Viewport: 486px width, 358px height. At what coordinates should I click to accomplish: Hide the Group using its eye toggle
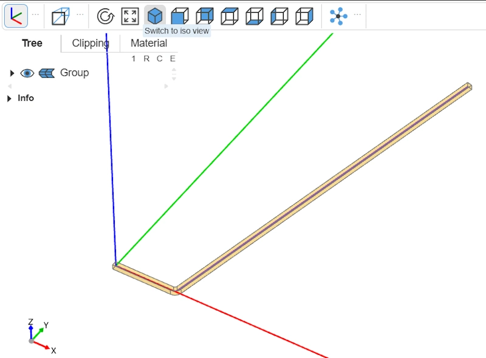click(x=26, y=73)
